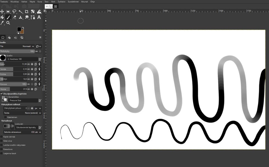The width and height of the screenshot is (269, 167).
Task: Enable the Käytä värinää checkbox
Action: tap(2, 137)
